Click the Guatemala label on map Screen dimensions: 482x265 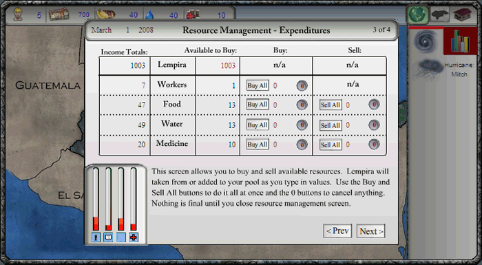point(48,85)
